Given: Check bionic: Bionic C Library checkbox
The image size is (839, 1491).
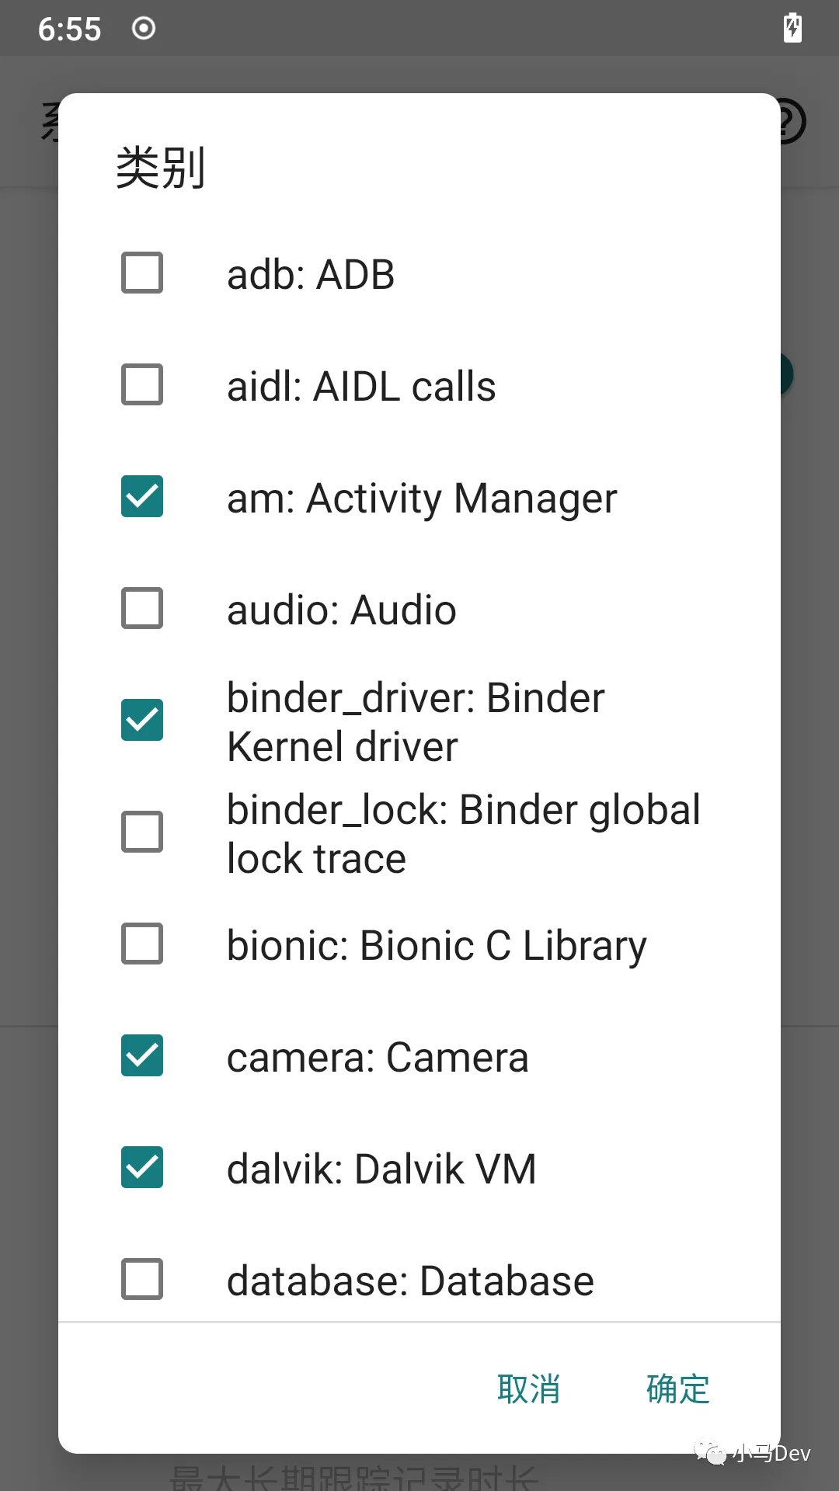Looking at the screenshot, I should (x=142, y=944).
